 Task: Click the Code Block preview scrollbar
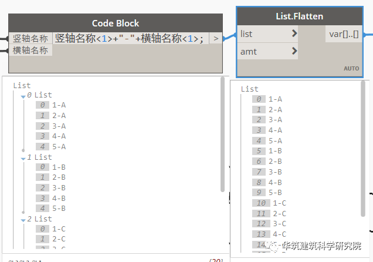(222, 134)
